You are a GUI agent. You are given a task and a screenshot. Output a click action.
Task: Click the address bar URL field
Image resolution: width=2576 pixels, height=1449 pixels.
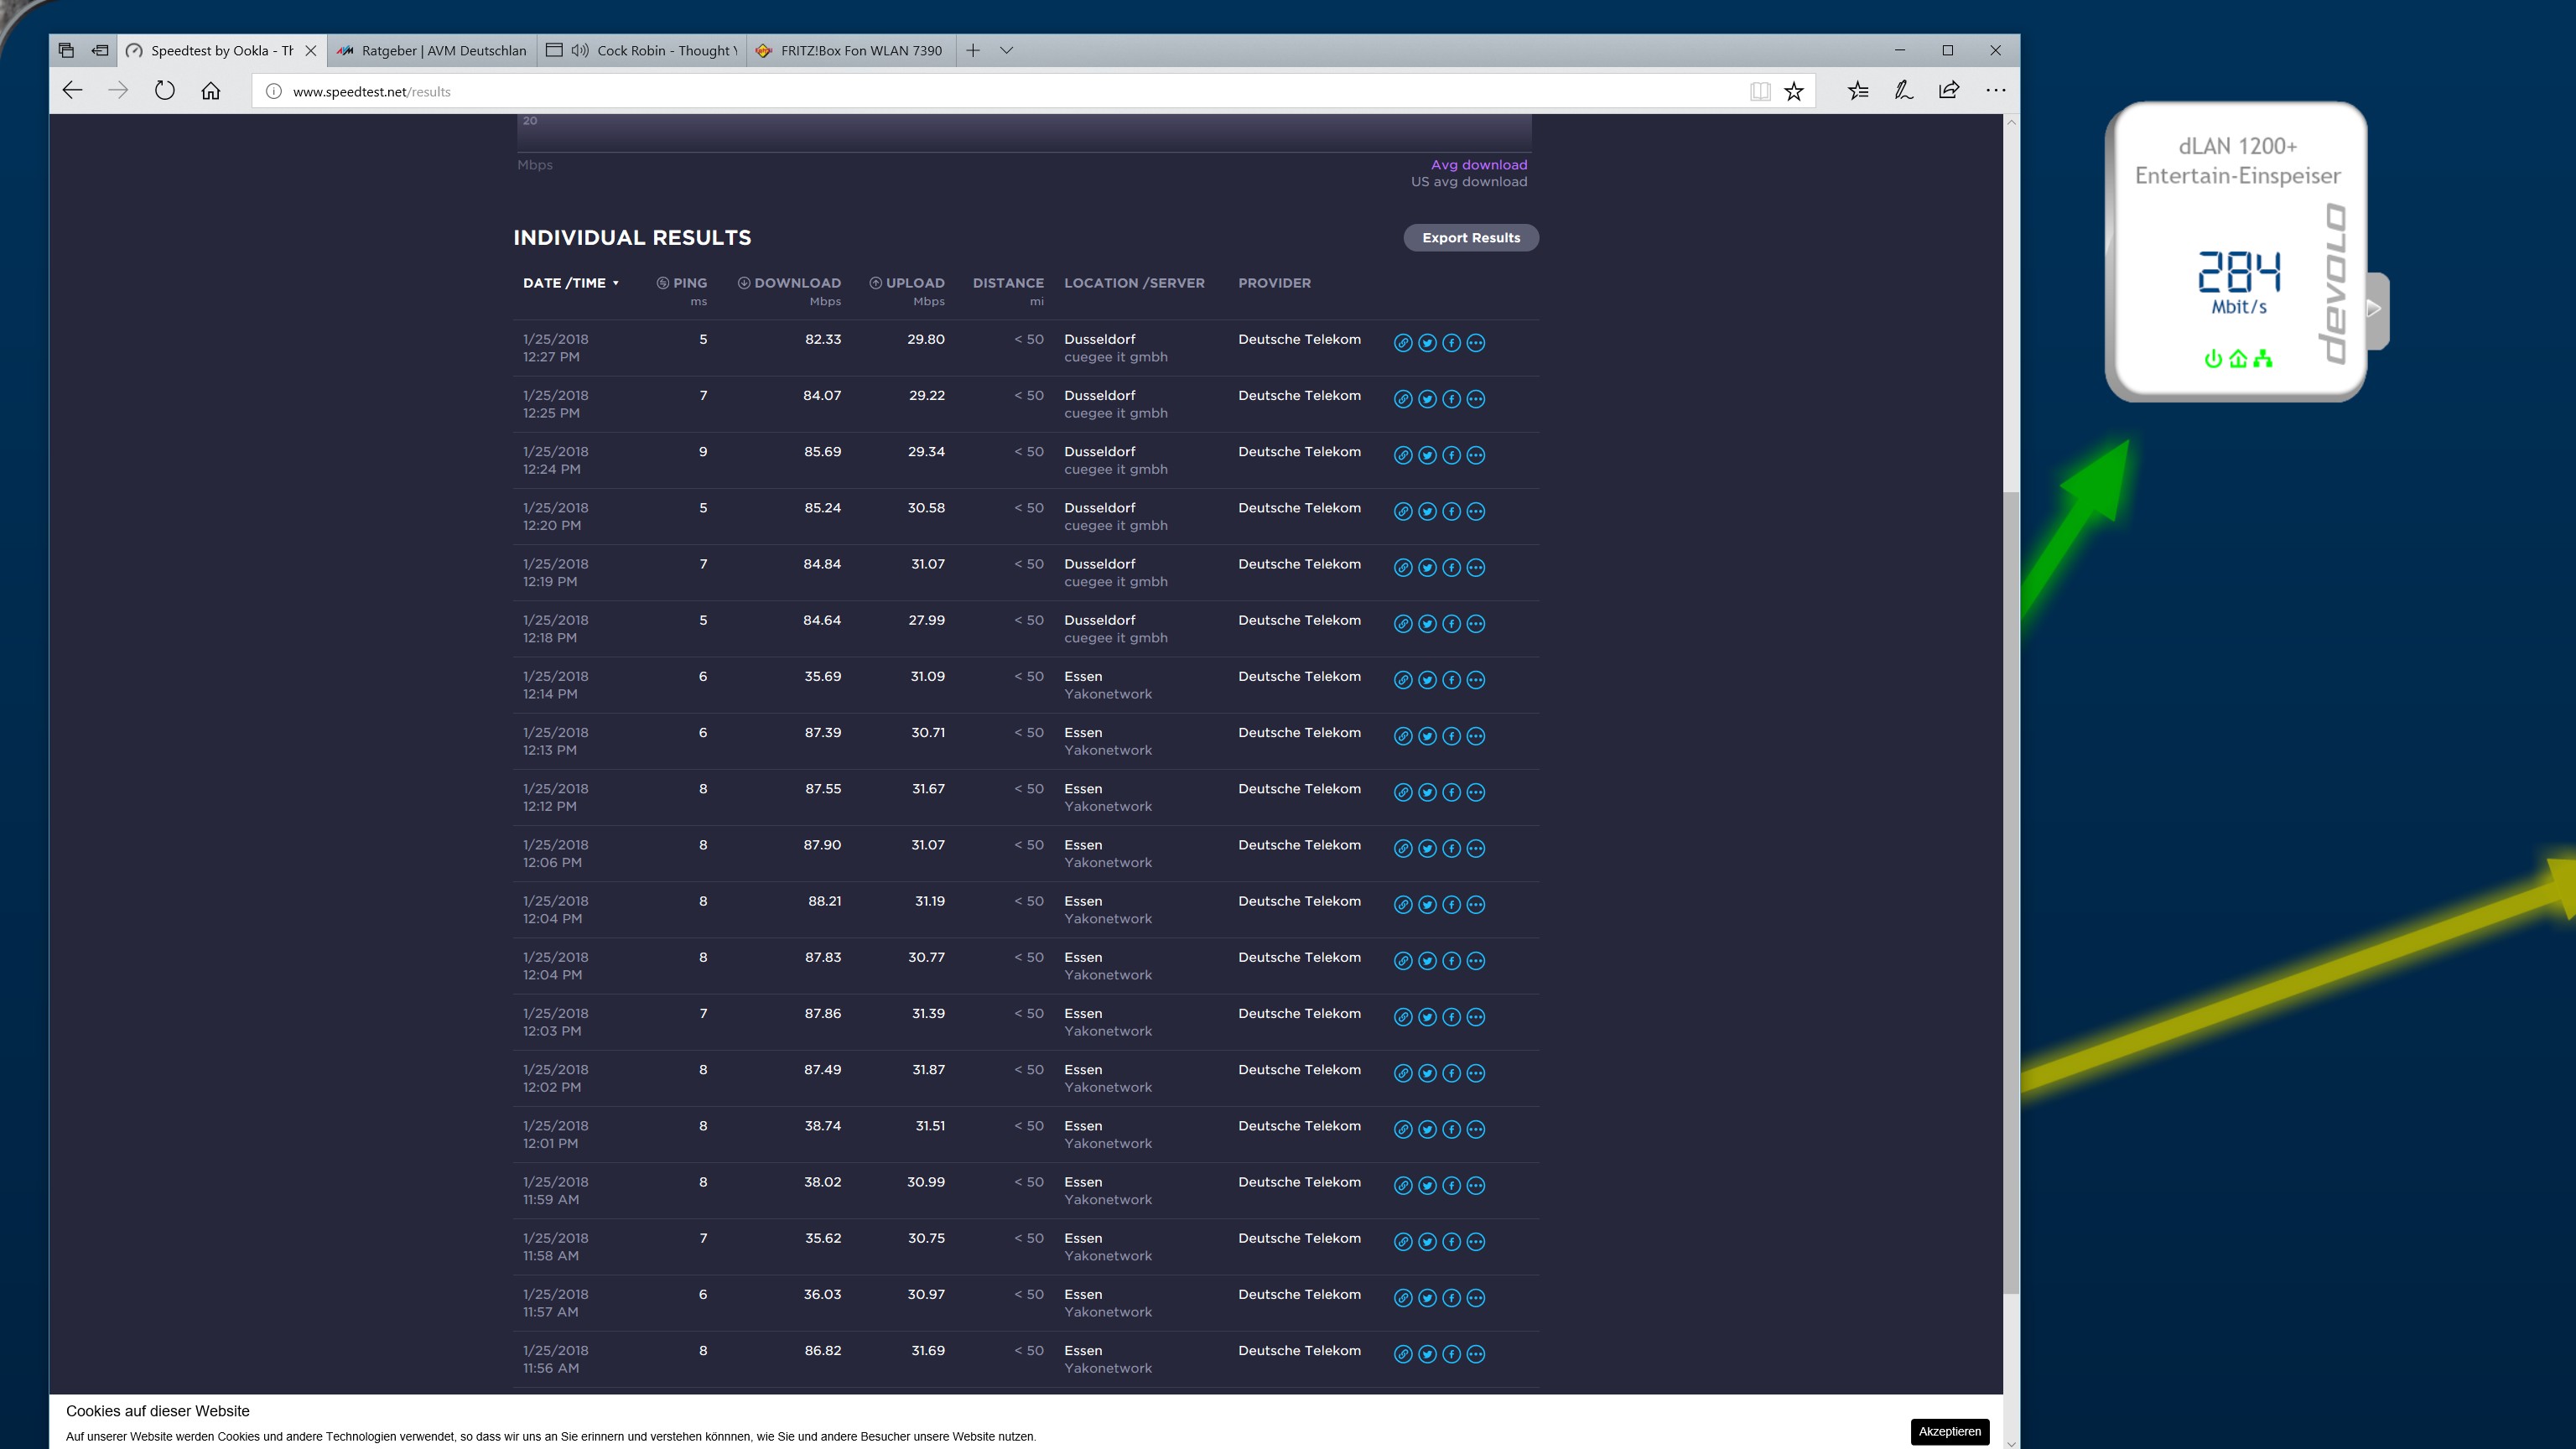[1000, 91]
